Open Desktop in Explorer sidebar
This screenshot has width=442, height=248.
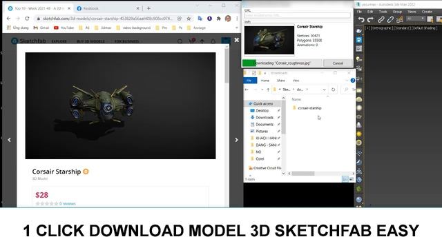(260, 111)
